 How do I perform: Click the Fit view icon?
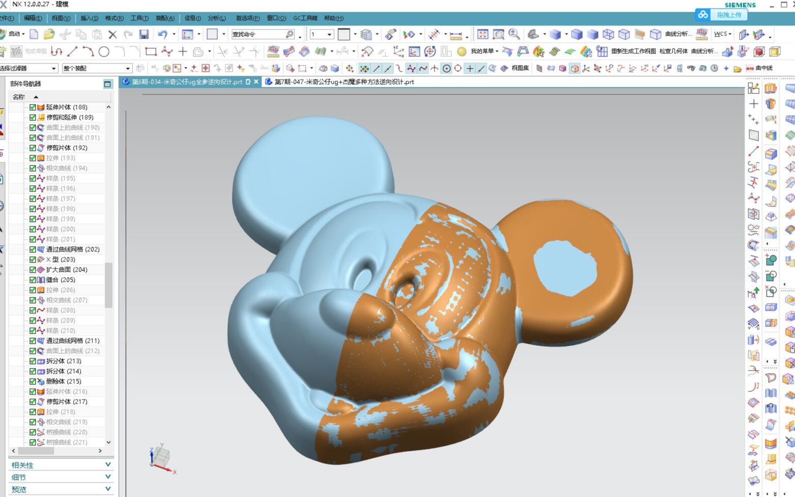point(483,34)
